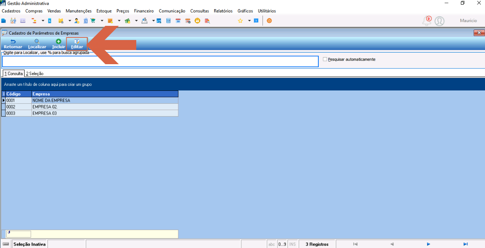The height and width of the screenshot is (248, 485).
Task: Open the two-people icon in the main toolbar
Action: [x=13, y=21]
